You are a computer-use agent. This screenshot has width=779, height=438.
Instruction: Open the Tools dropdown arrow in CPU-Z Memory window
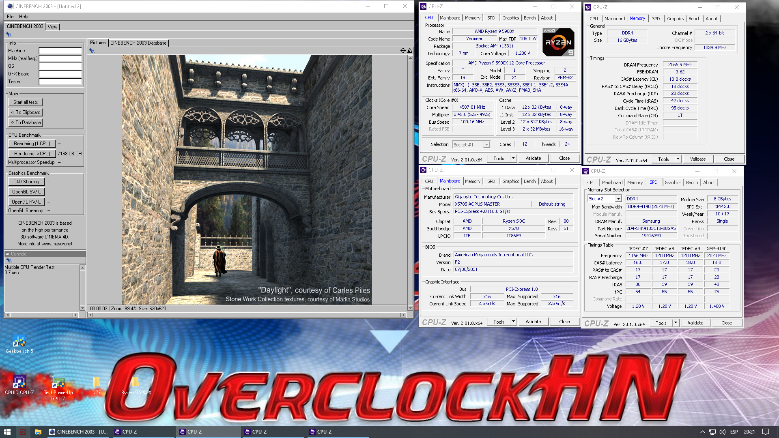[x=678, y=159]
